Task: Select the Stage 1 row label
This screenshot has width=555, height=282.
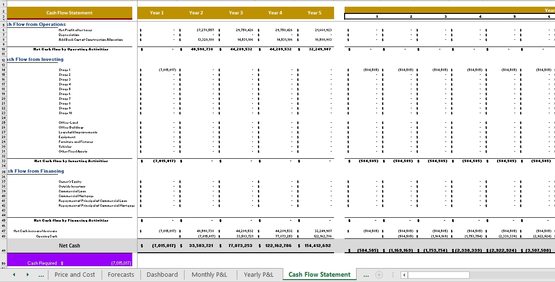Action: click(x=64, y=70)
